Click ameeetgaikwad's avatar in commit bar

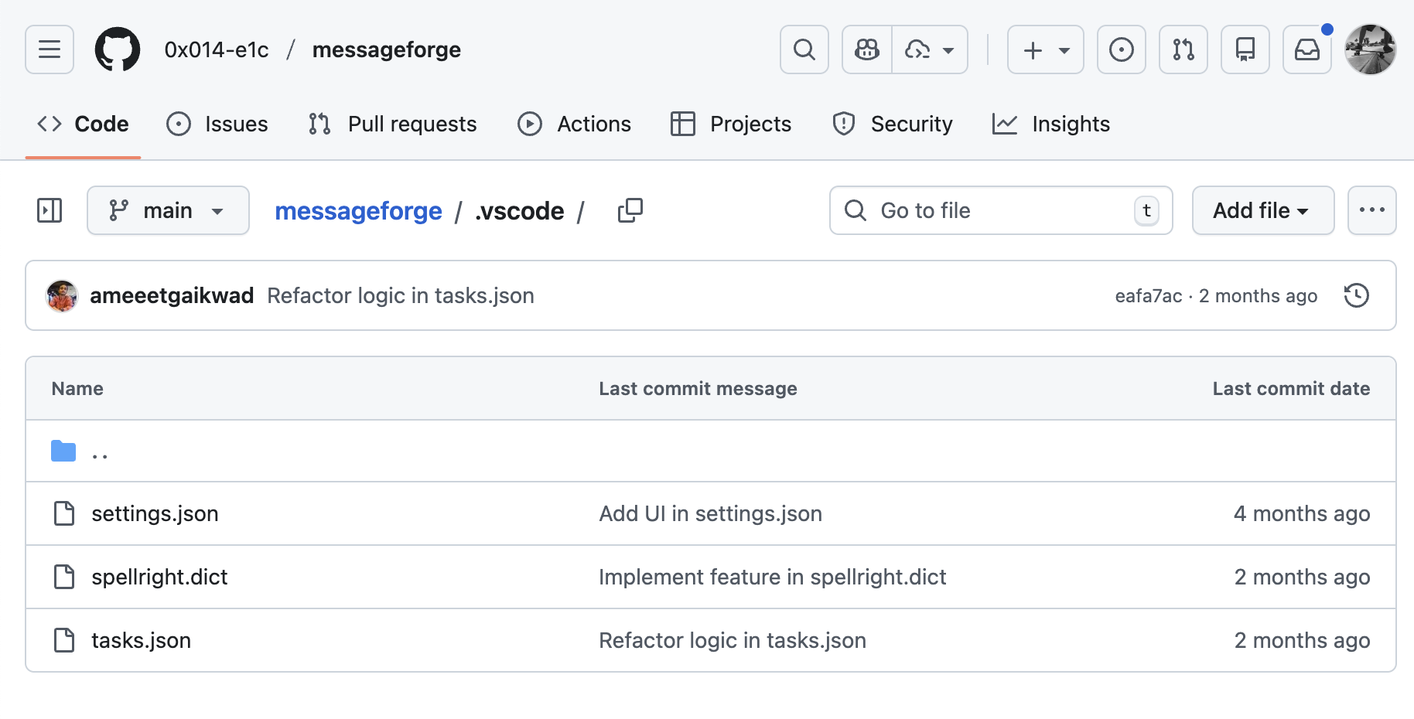(x=62, y=296)
